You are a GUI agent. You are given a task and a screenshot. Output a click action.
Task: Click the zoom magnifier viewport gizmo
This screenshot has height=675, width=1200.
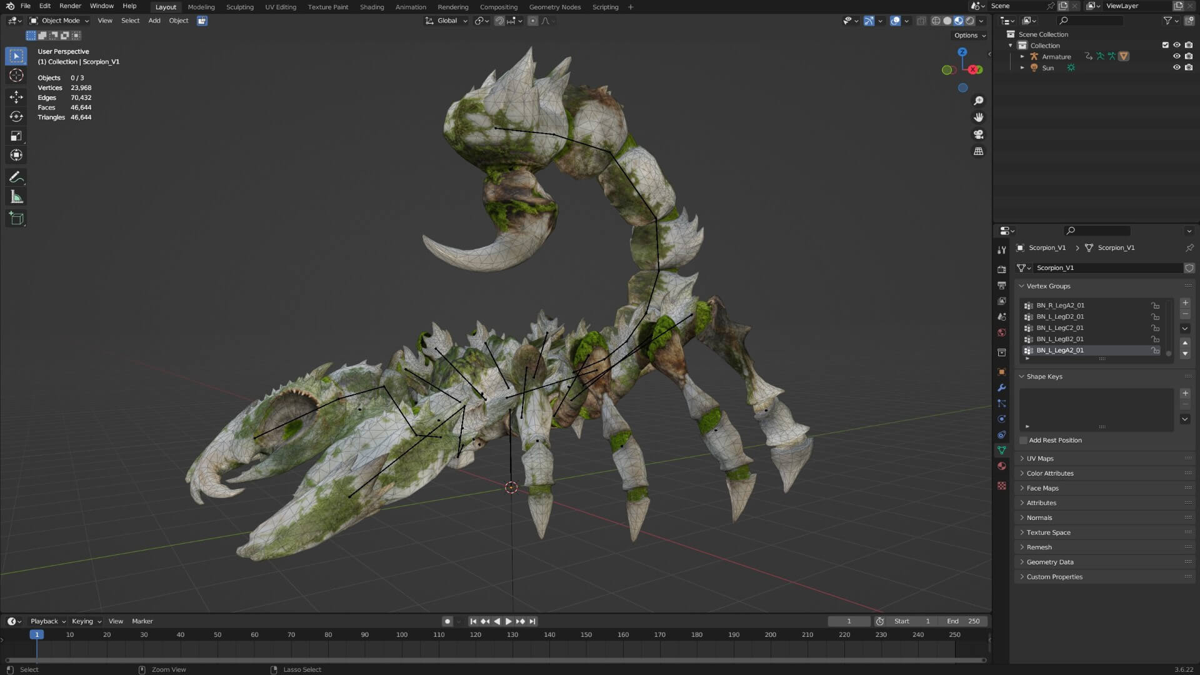(979, 101)
